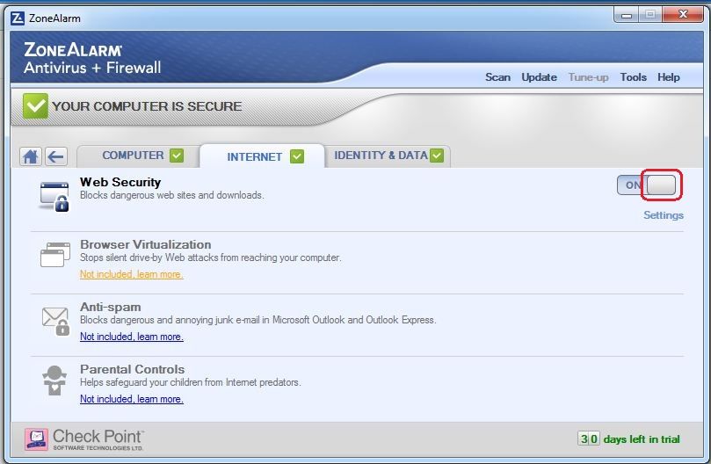Click the Anti-spam envelope icon
Image resolution: width=711 pixels, height=464 pixels.
(x=55, y=321)
